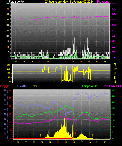Screen dimensions: 122x146
Task: Click the "270" wind direction axis value
Action: tap(9, 69)
